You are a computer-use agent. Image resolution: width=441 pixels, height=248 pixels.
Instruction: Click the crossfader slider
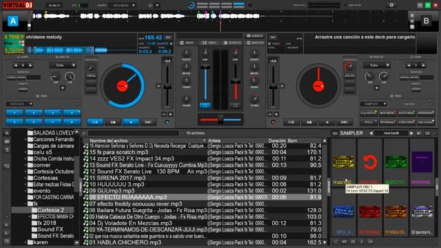(x=220, y=119)
